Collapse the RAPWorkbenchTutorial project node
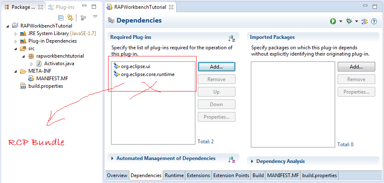Image resolution: width=384 pixels, height=183 pixels. [8, 26]
